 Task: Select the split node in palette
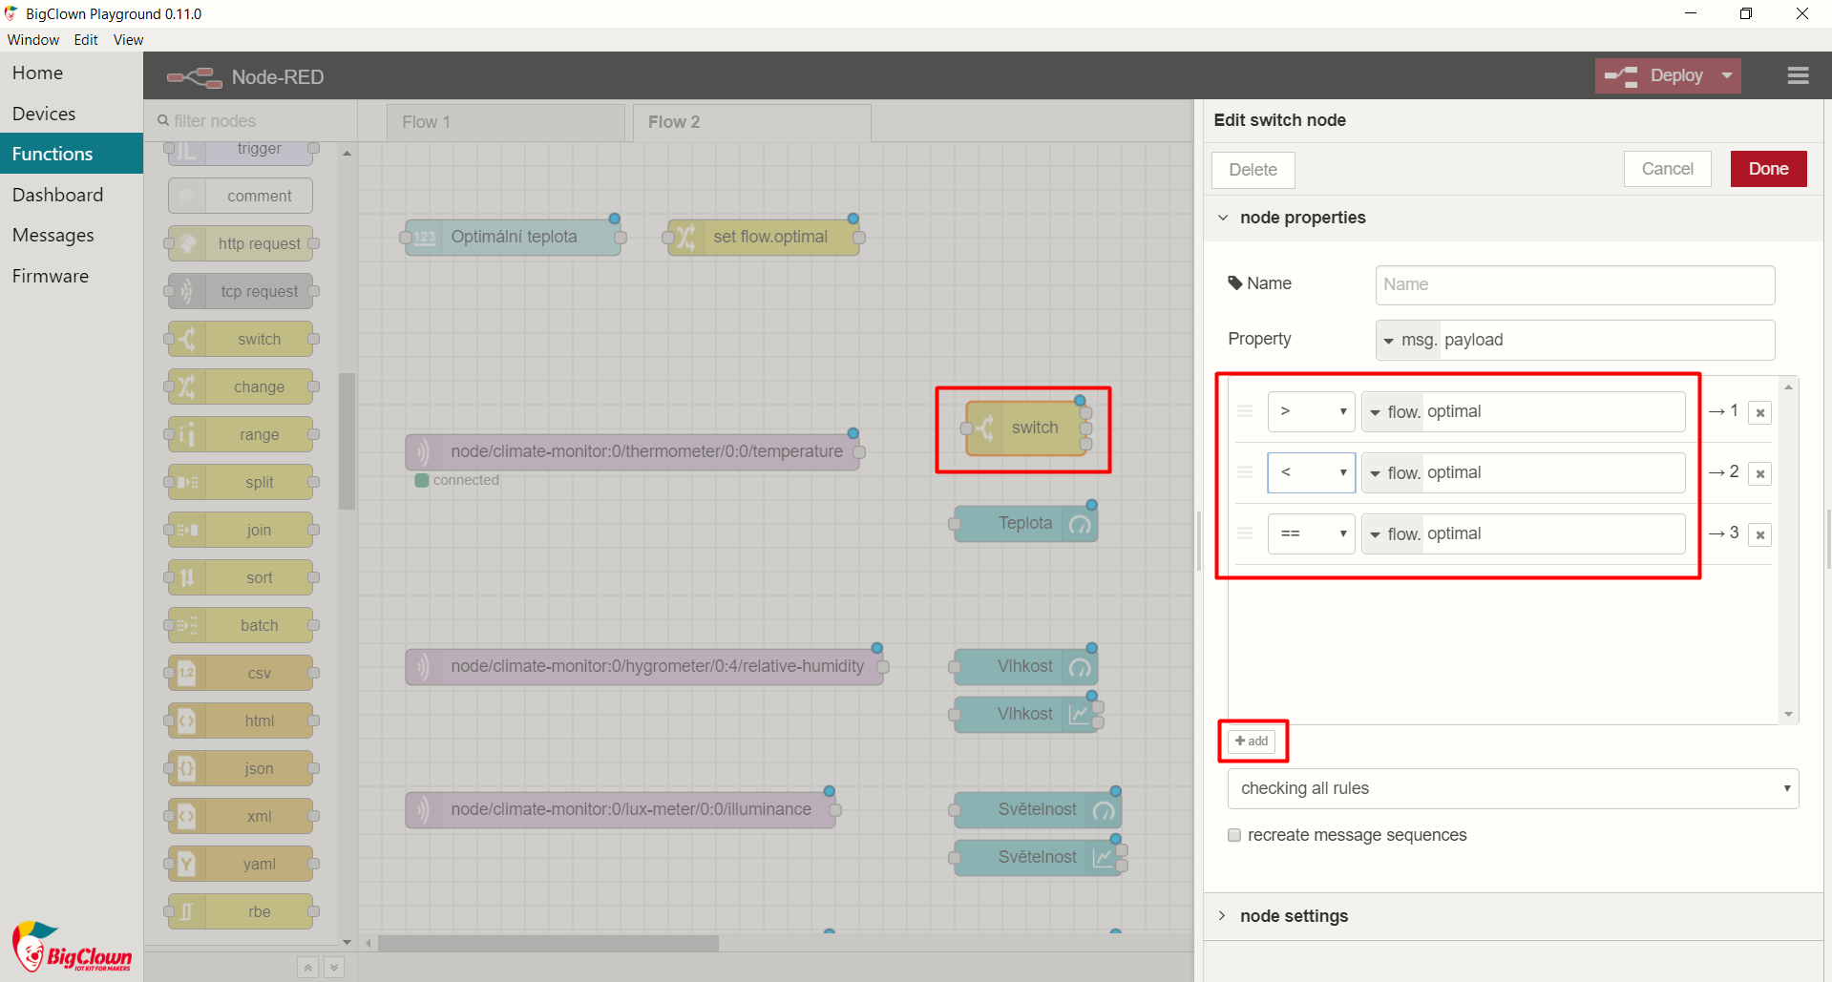pos(241,482)
